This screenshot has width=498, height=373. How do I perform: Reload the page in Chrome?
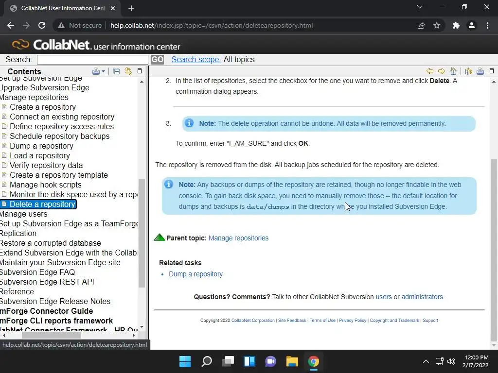point(42,25)
